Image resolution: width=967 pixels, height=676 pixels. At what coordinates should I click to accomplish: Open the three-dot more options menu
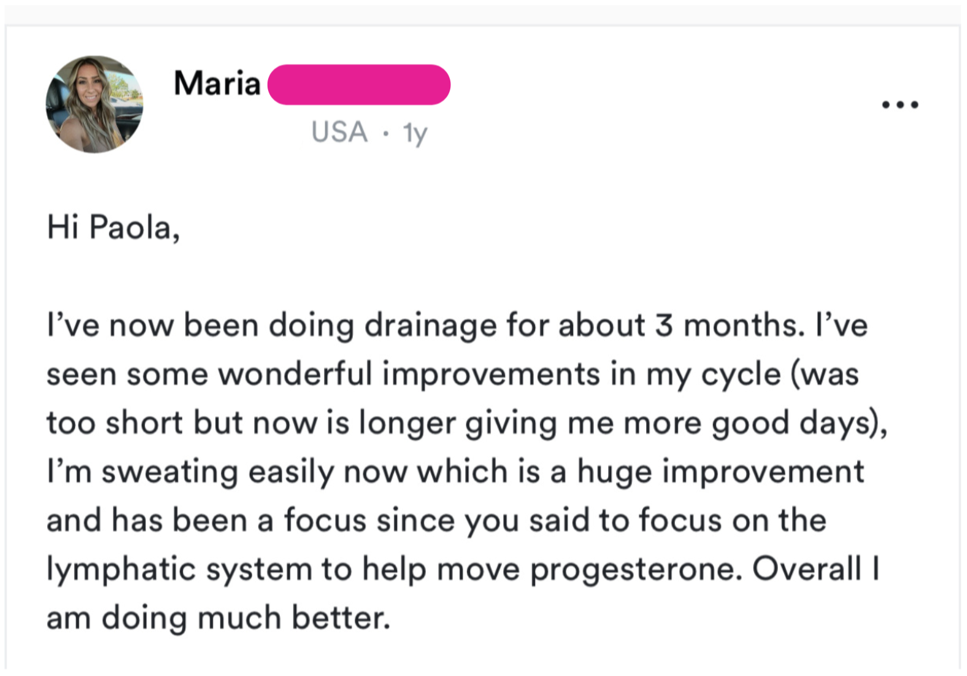tap(900, 104)
